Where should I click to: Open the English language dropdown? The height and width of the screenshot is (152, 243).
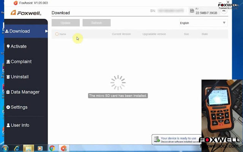204,23
